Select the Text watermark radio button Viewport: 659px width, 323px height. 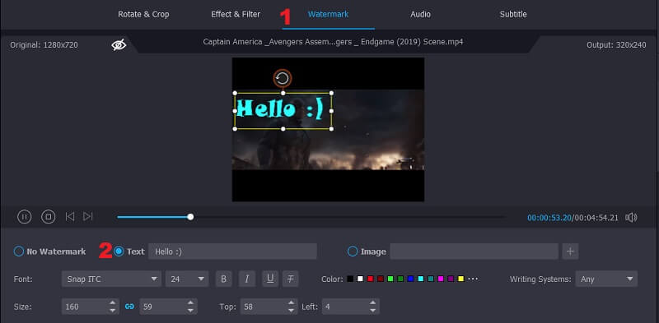pyautogui.click(x=119, y=251)
